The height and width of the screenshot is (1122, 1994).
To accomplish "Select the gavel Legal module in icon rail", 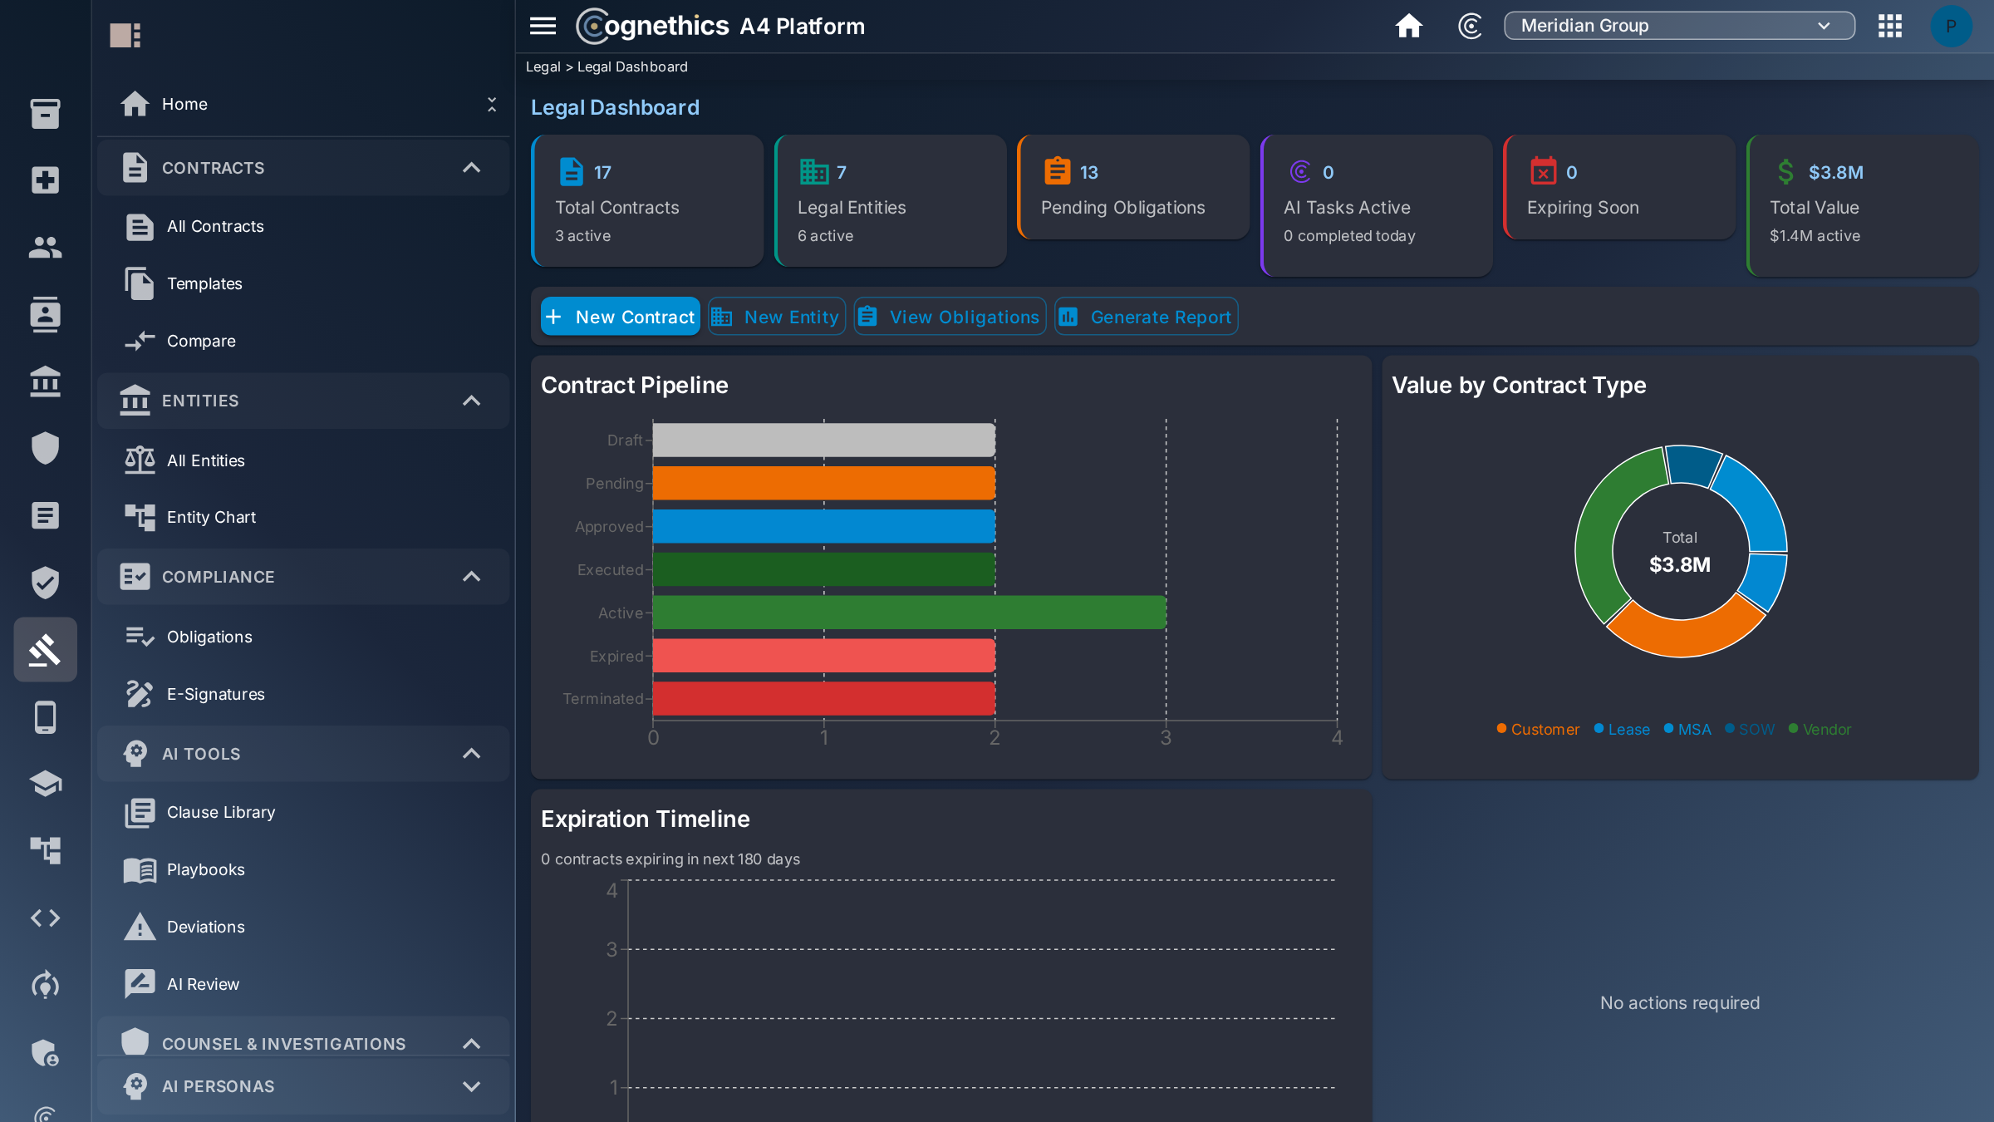I will (45, 649).
